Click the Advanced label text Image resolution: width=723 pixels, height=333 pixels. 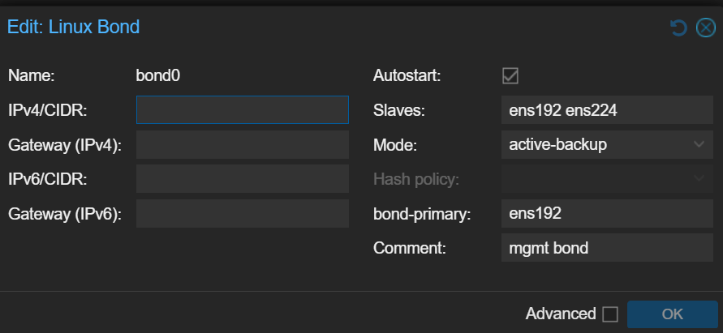click(561, 314)
